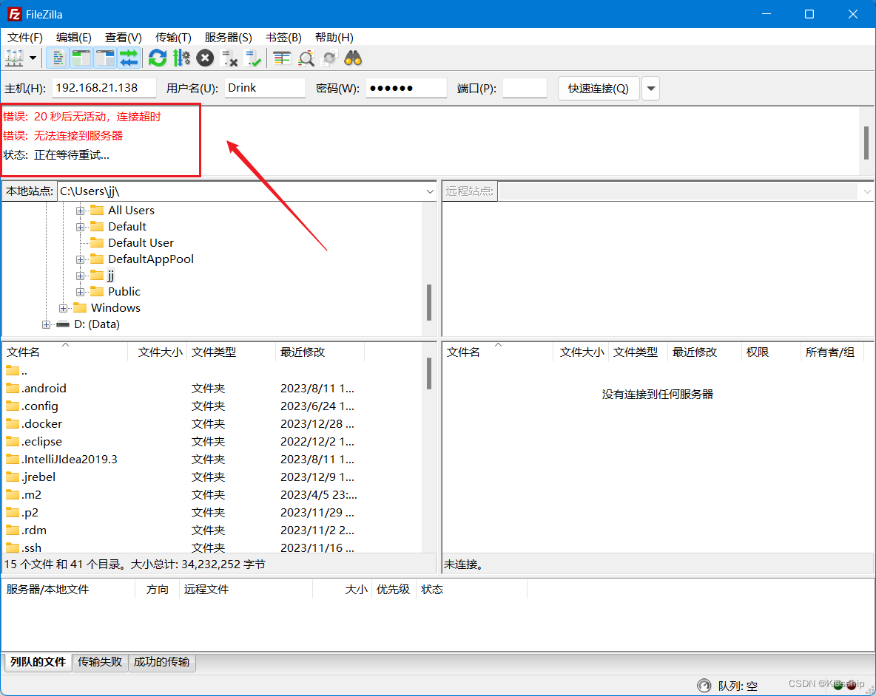
Task: Click the host input field
Action: click(x=104, y=88)
